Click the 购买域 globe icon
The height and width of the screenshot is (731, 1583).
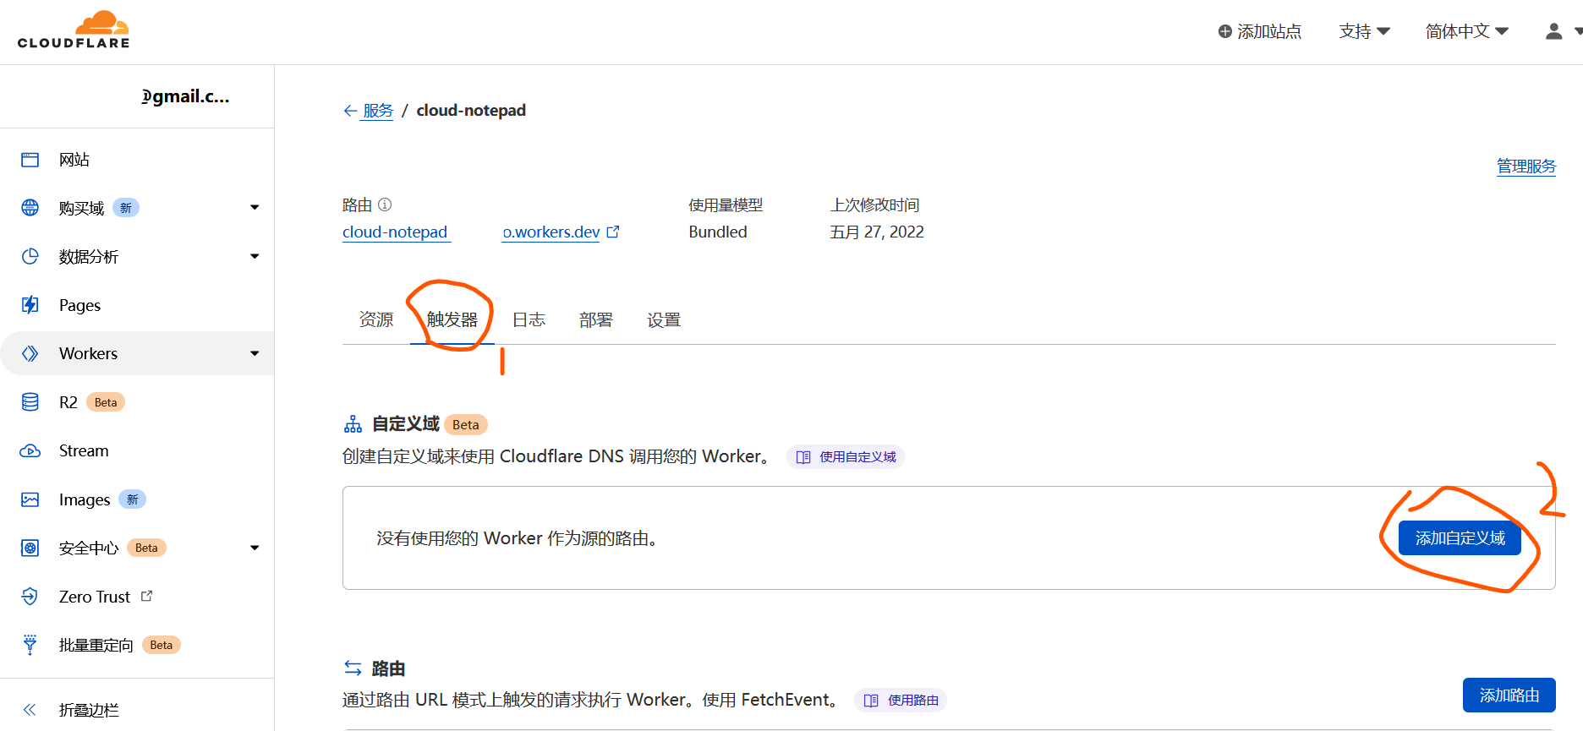point(30,208)
